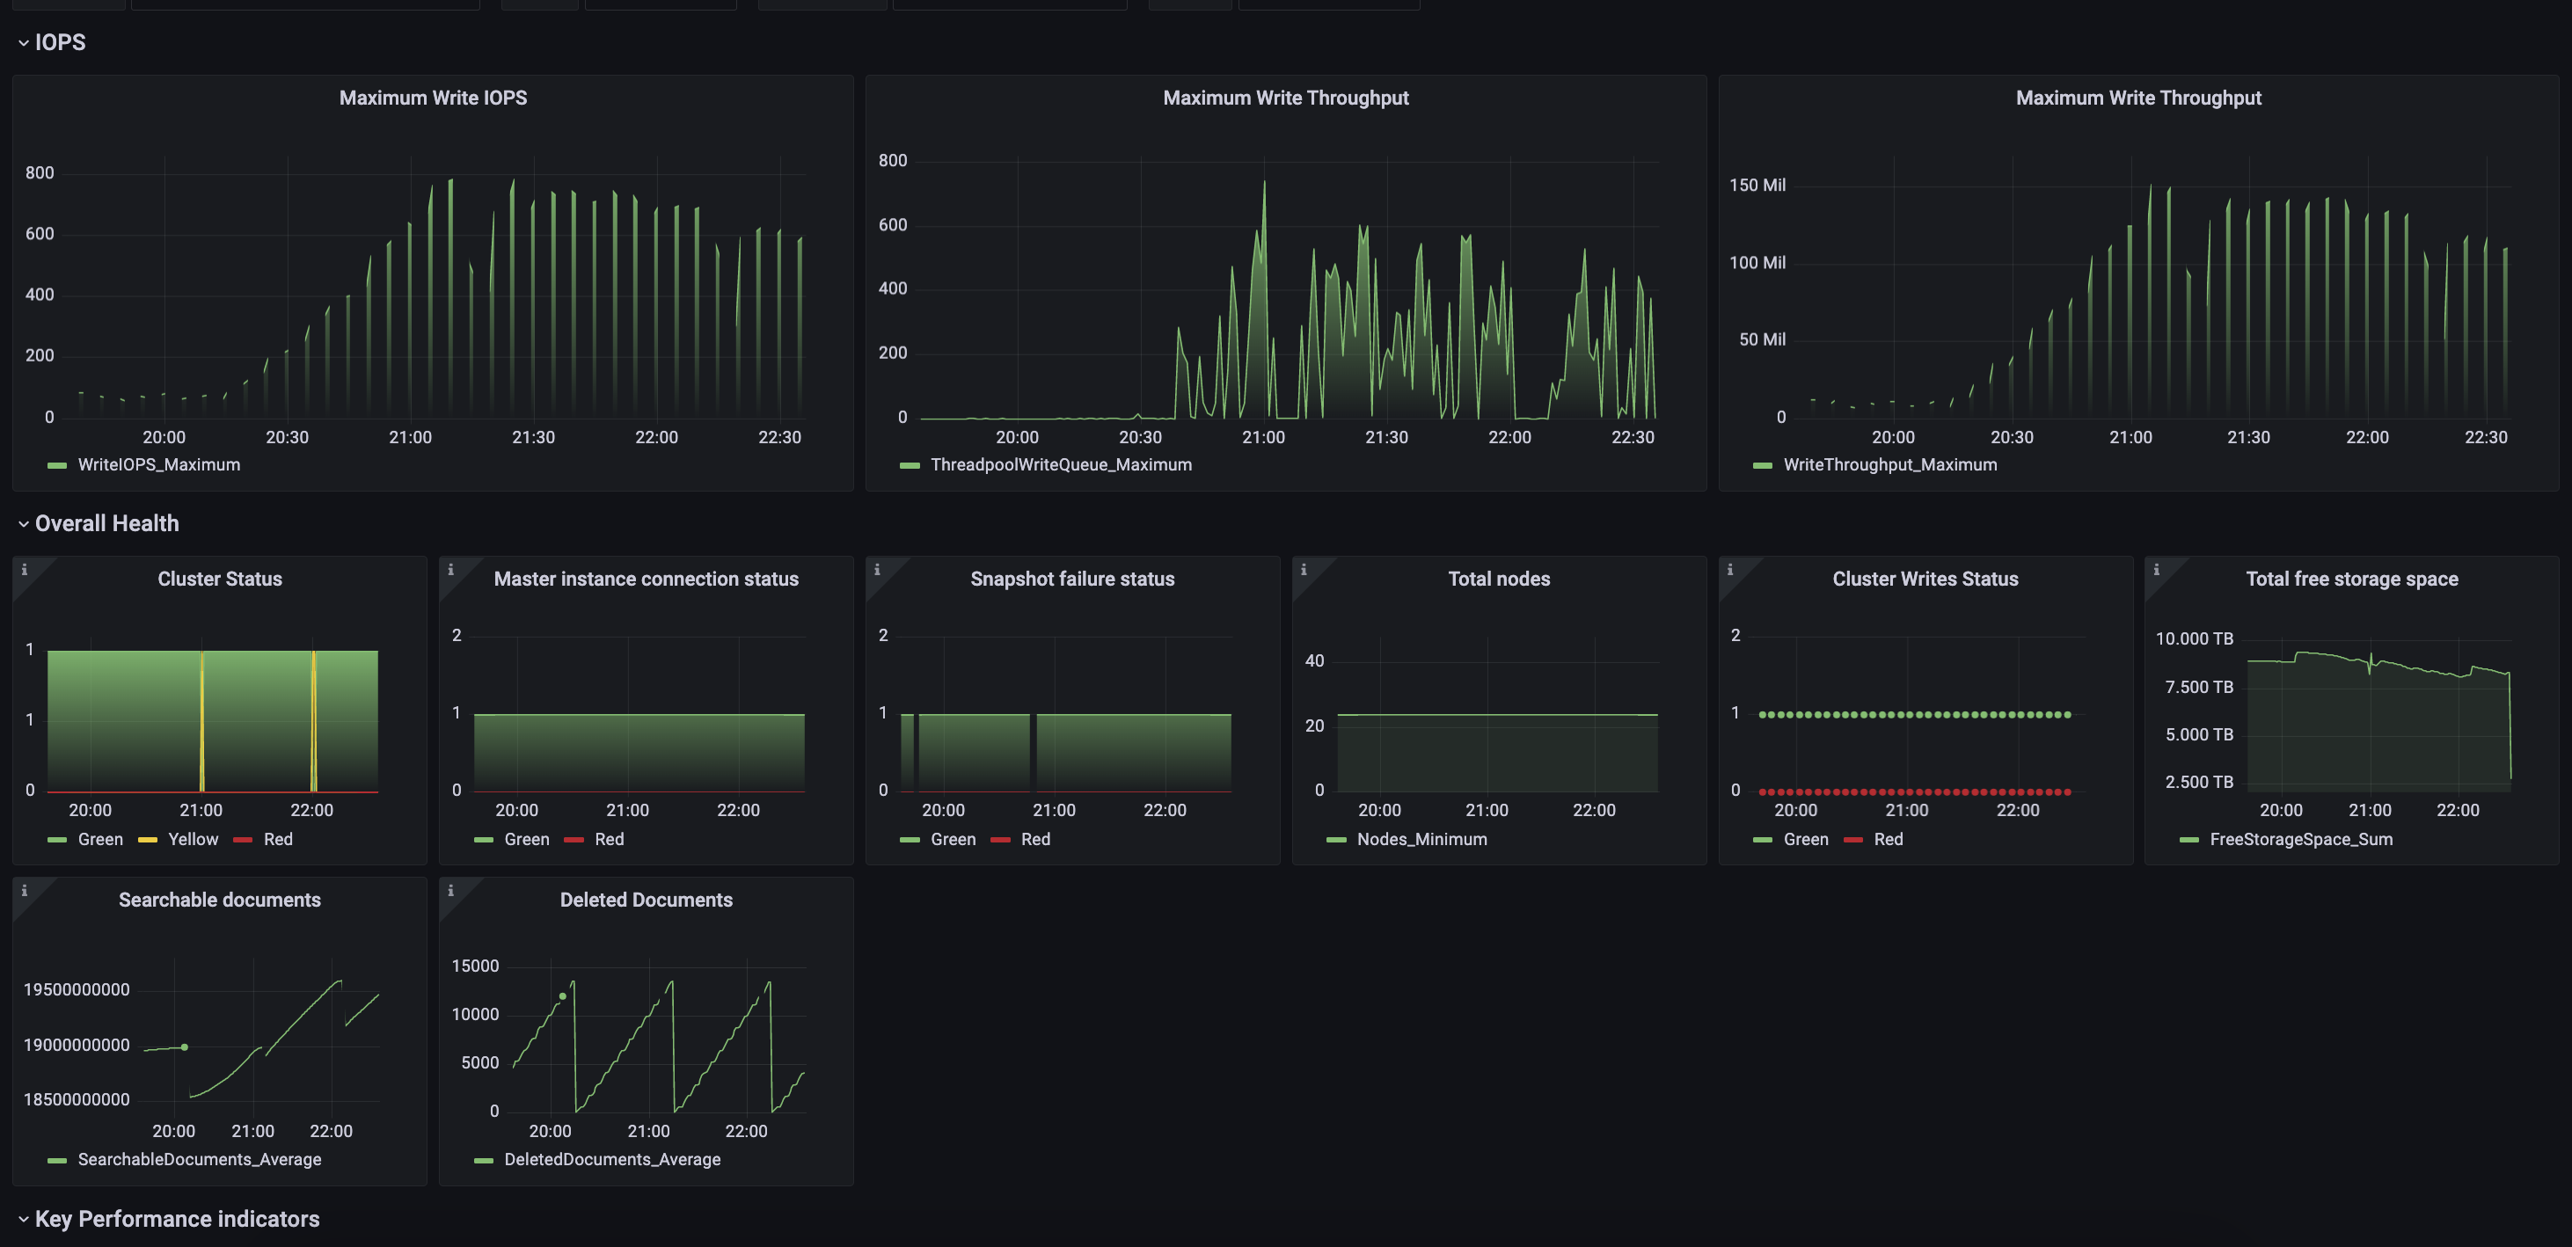The width and height of the screenshot is (2572, 1247).
Task: Click info icon on Deleted Documents panel
Action: (x=450, y=891)
